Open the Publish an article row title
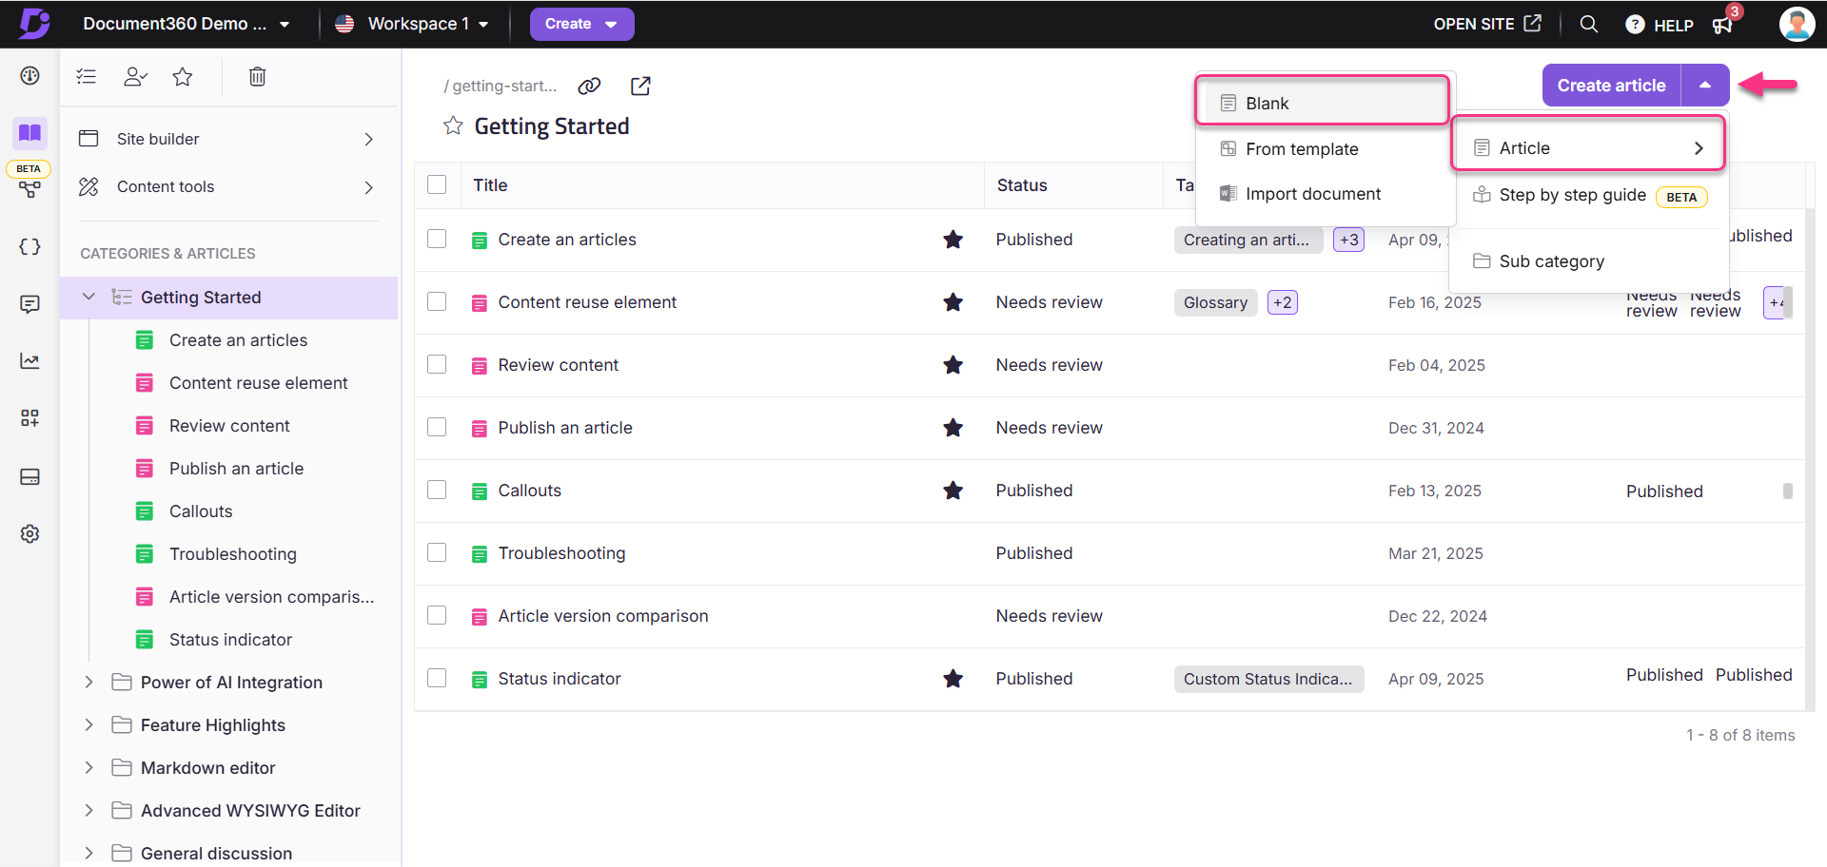The width and height of the screenshot is (1827, 867). click(x=565, y=428)
